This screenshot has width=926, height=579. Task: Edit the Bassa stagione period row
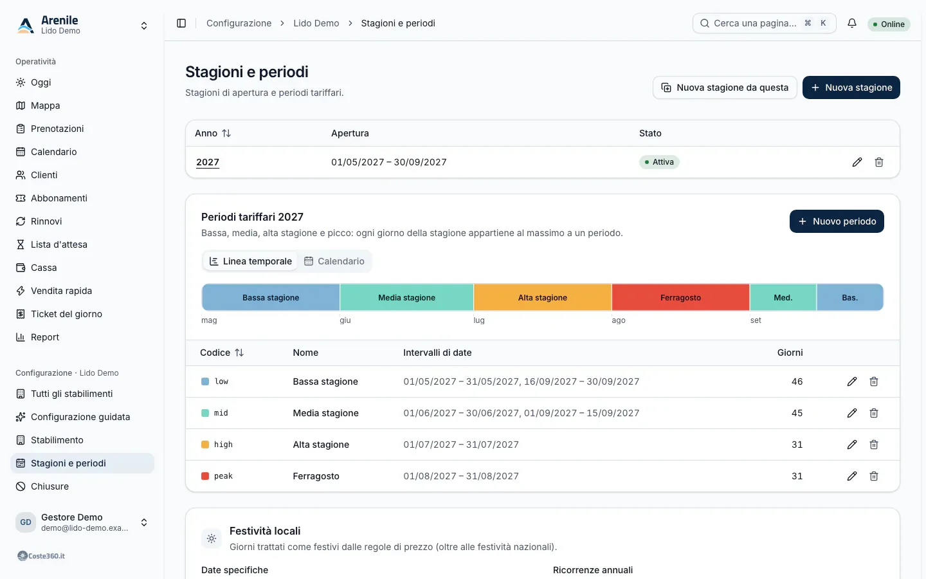tap(852, 381)
